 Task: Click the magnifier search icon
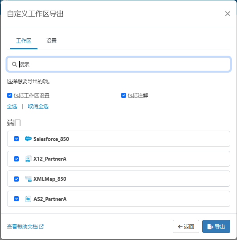tap(14, 64)
